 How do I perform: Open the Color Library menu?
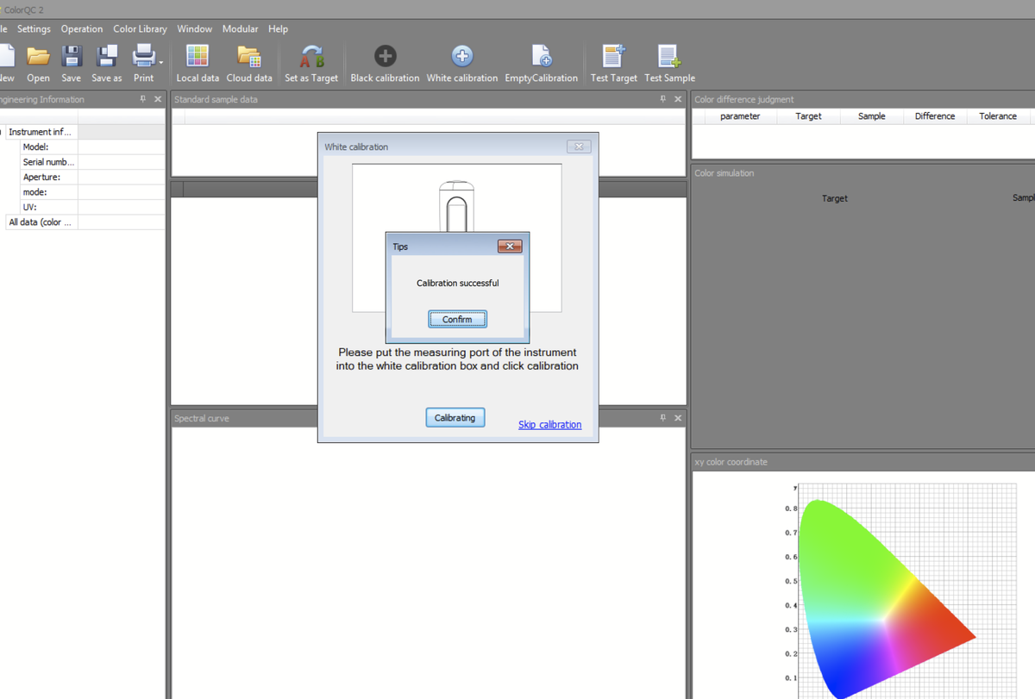pos(140,29)
